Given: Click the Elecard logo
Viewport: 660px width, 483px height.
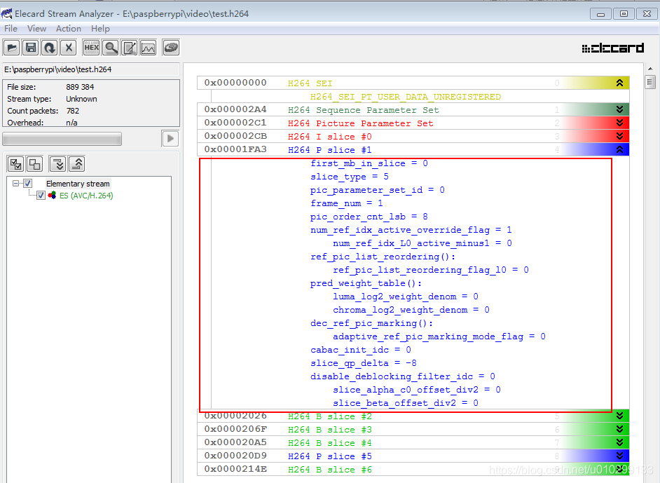Looking at the screenshot, I should point(612,48).
